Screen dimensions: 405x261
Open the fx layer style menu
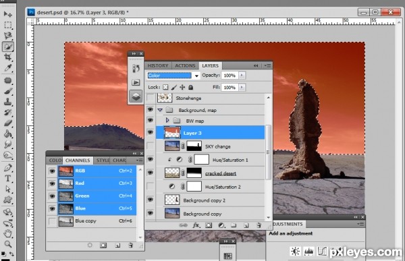click(196, 225)
